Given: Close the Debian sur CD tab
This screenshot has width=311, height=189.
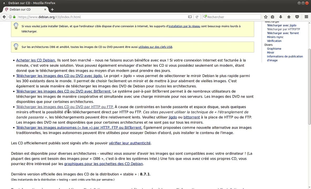Looking at the screenshot, I should (x=45, y=9).
